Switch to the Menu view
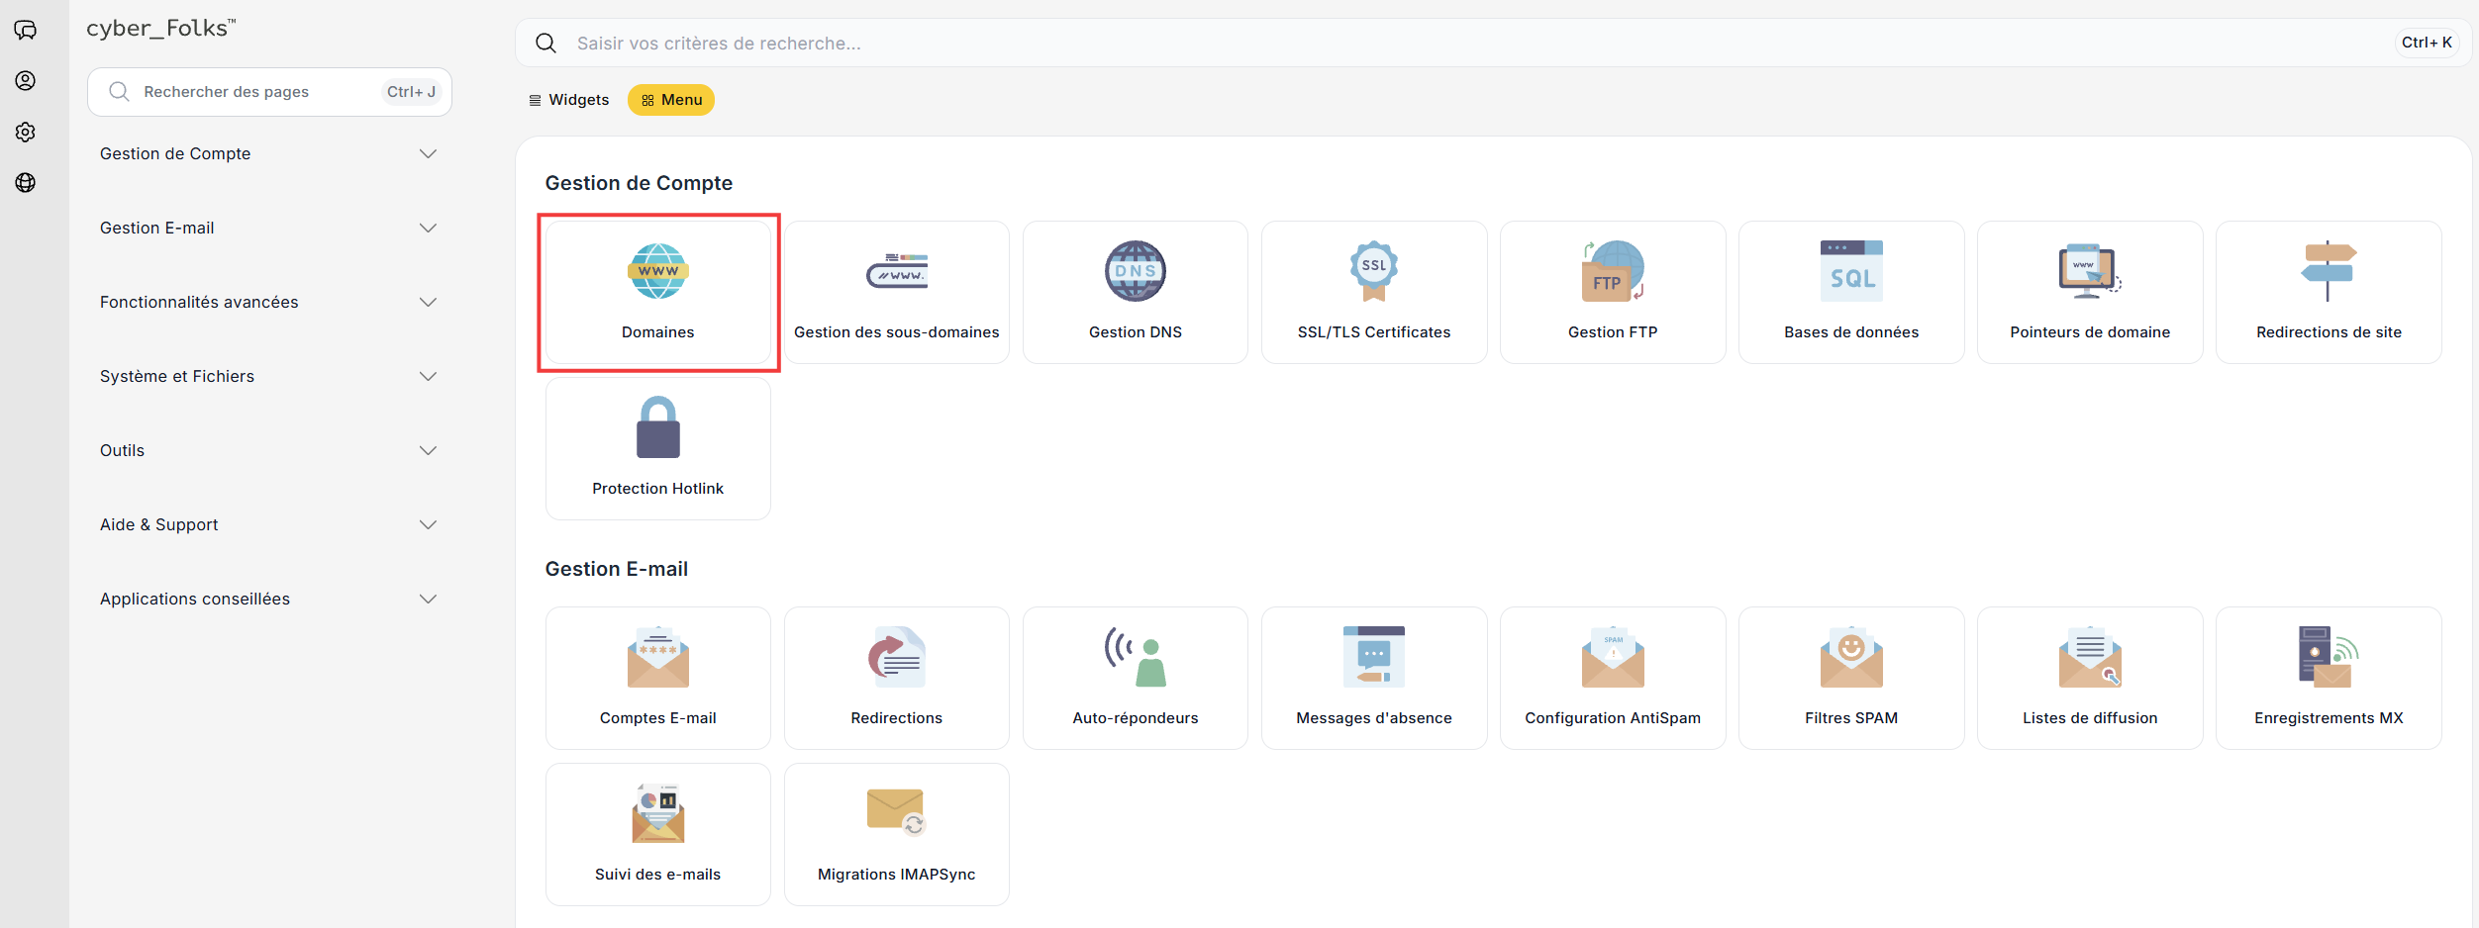Screen dimensions: 2479x928 pyautogui.click(x=671, y=100)
